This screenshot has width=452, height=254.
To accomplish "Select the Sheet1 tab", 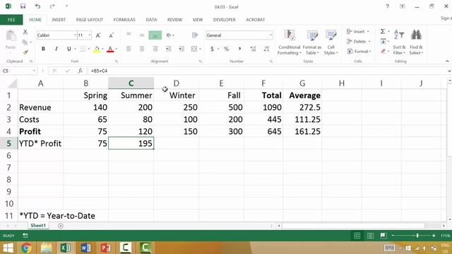I will tap(38, 226).
